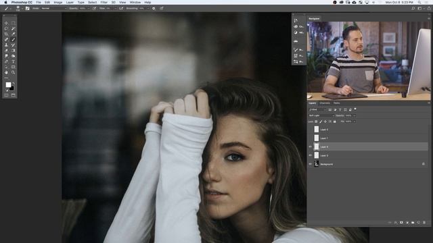Open the Image menu

pos(58,2)
